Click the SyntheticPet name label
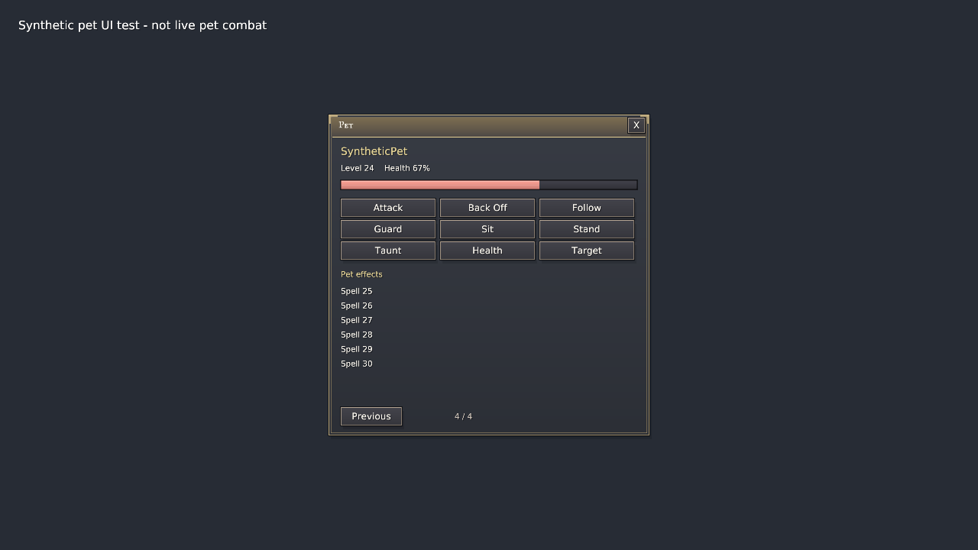Image resolution: width=978 pixels, height=550 pixels. pyautogui.click(x=374, y=152)
